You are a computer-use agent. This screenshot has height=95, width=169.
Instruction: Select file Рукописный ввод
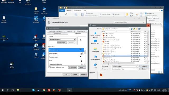point(110,60)
